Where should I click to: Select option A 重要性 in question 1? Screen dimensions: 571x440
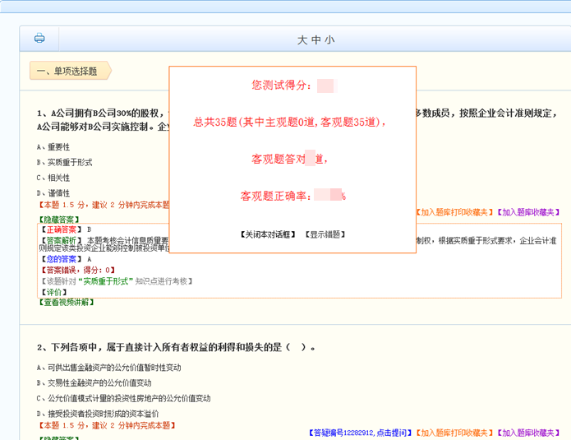(53, 146)
